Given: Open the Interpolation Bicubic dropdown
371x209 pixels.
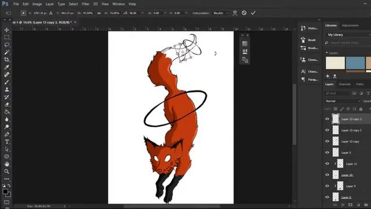Looking at the screenshot, I should pos(221,13).
